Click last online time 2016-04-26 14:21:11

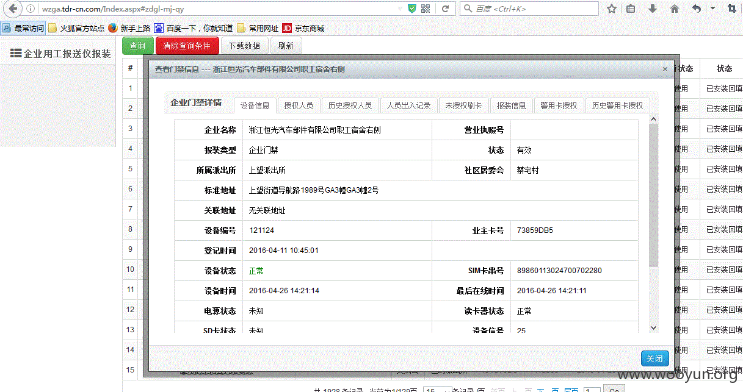[552, 291]
